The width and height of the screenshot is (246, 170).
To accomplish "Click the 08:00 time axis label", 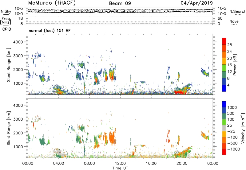I will click(x=89, y=164).
